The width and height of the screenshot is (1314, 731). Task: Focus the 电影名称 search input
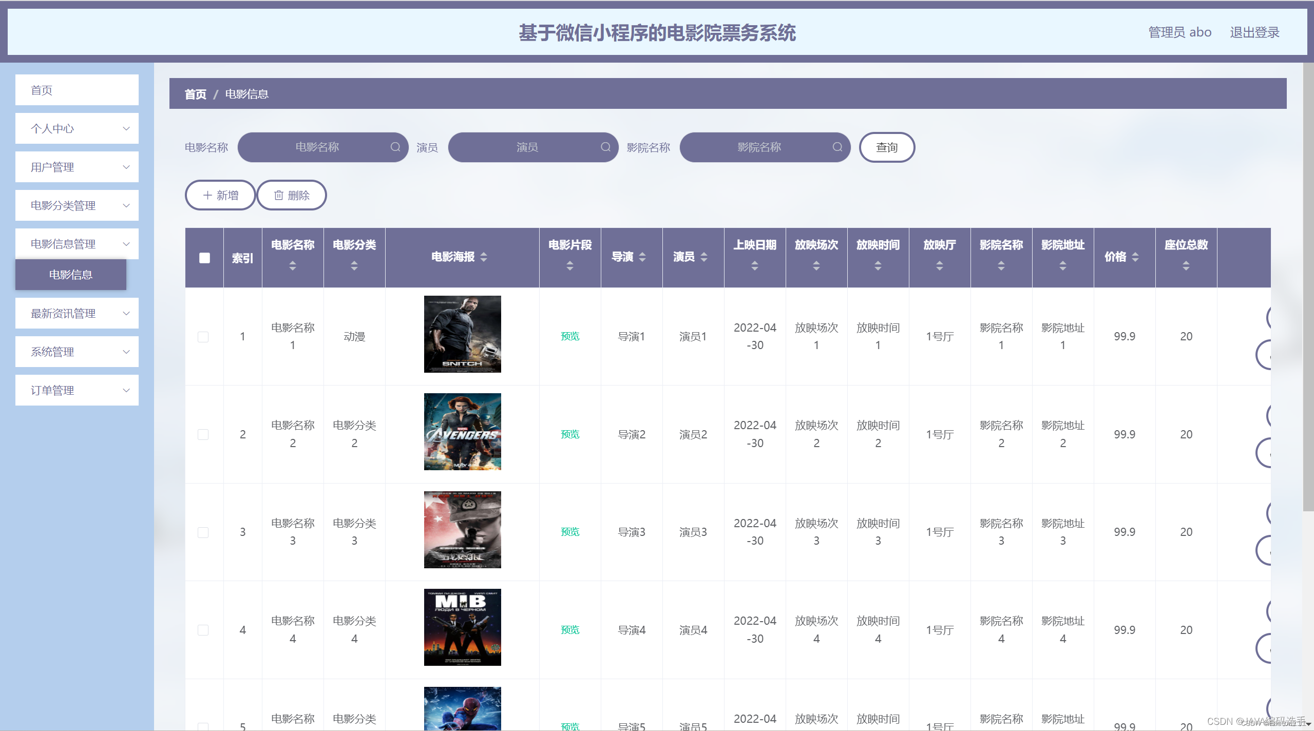pos(323,147)
